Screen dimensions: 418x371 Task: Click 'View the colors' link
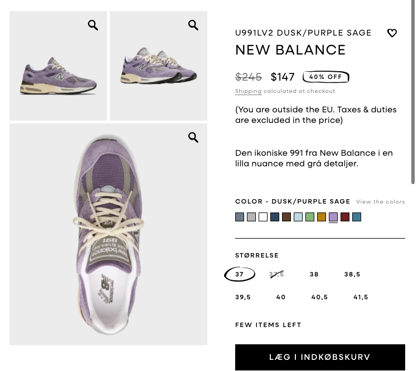pyautogui.click(x=380, y=202)
